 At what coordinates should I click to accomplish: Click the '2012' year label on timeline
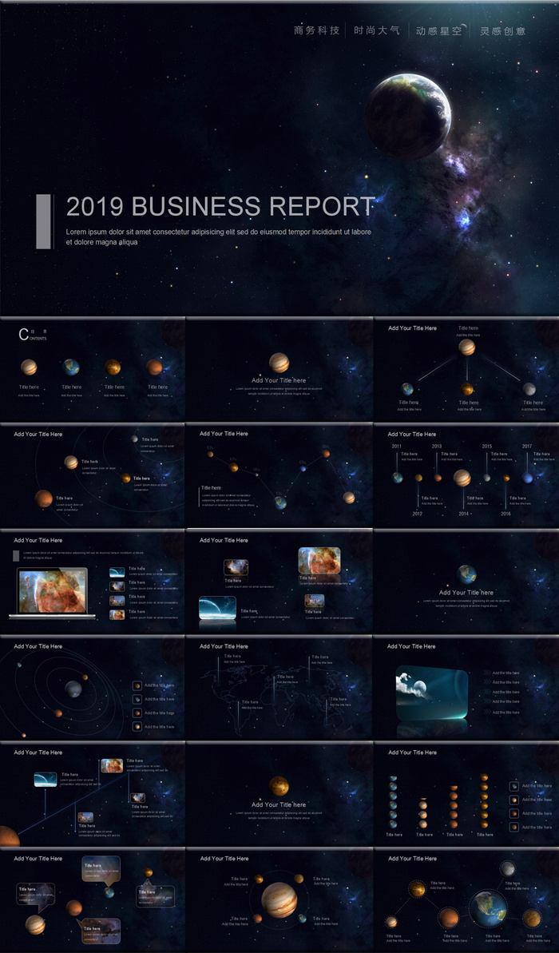(418, 514)
